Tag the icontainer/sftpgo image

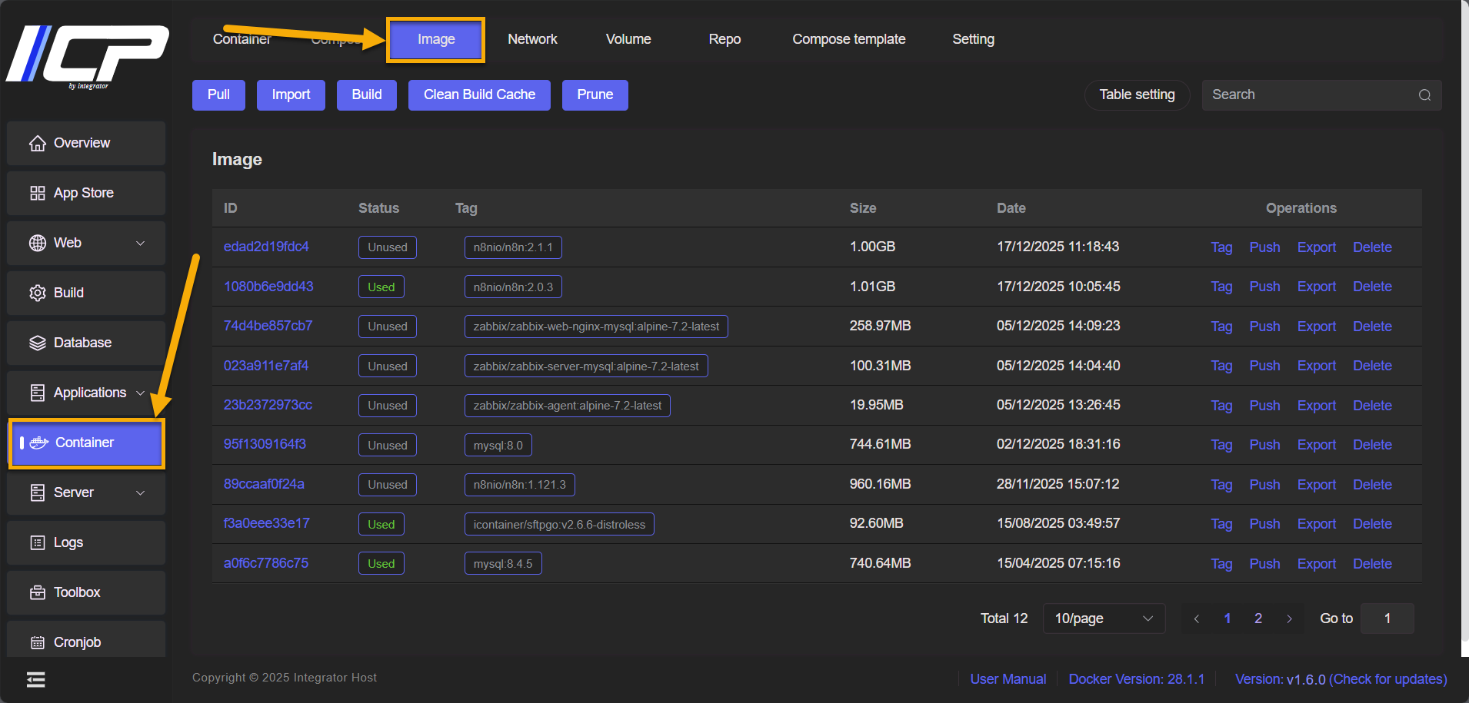[1221, 524]
